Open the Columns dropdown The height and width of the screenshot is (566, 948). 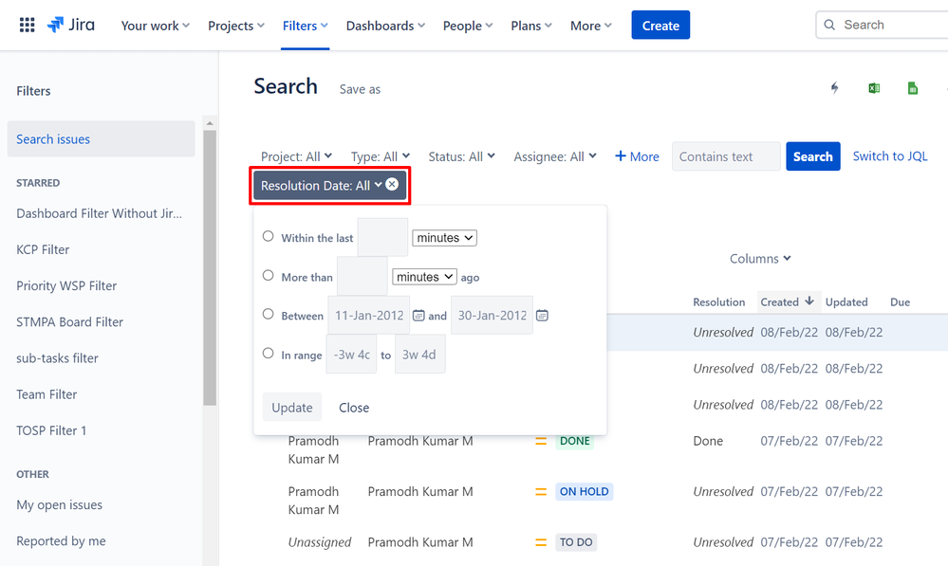coord(760,259)
